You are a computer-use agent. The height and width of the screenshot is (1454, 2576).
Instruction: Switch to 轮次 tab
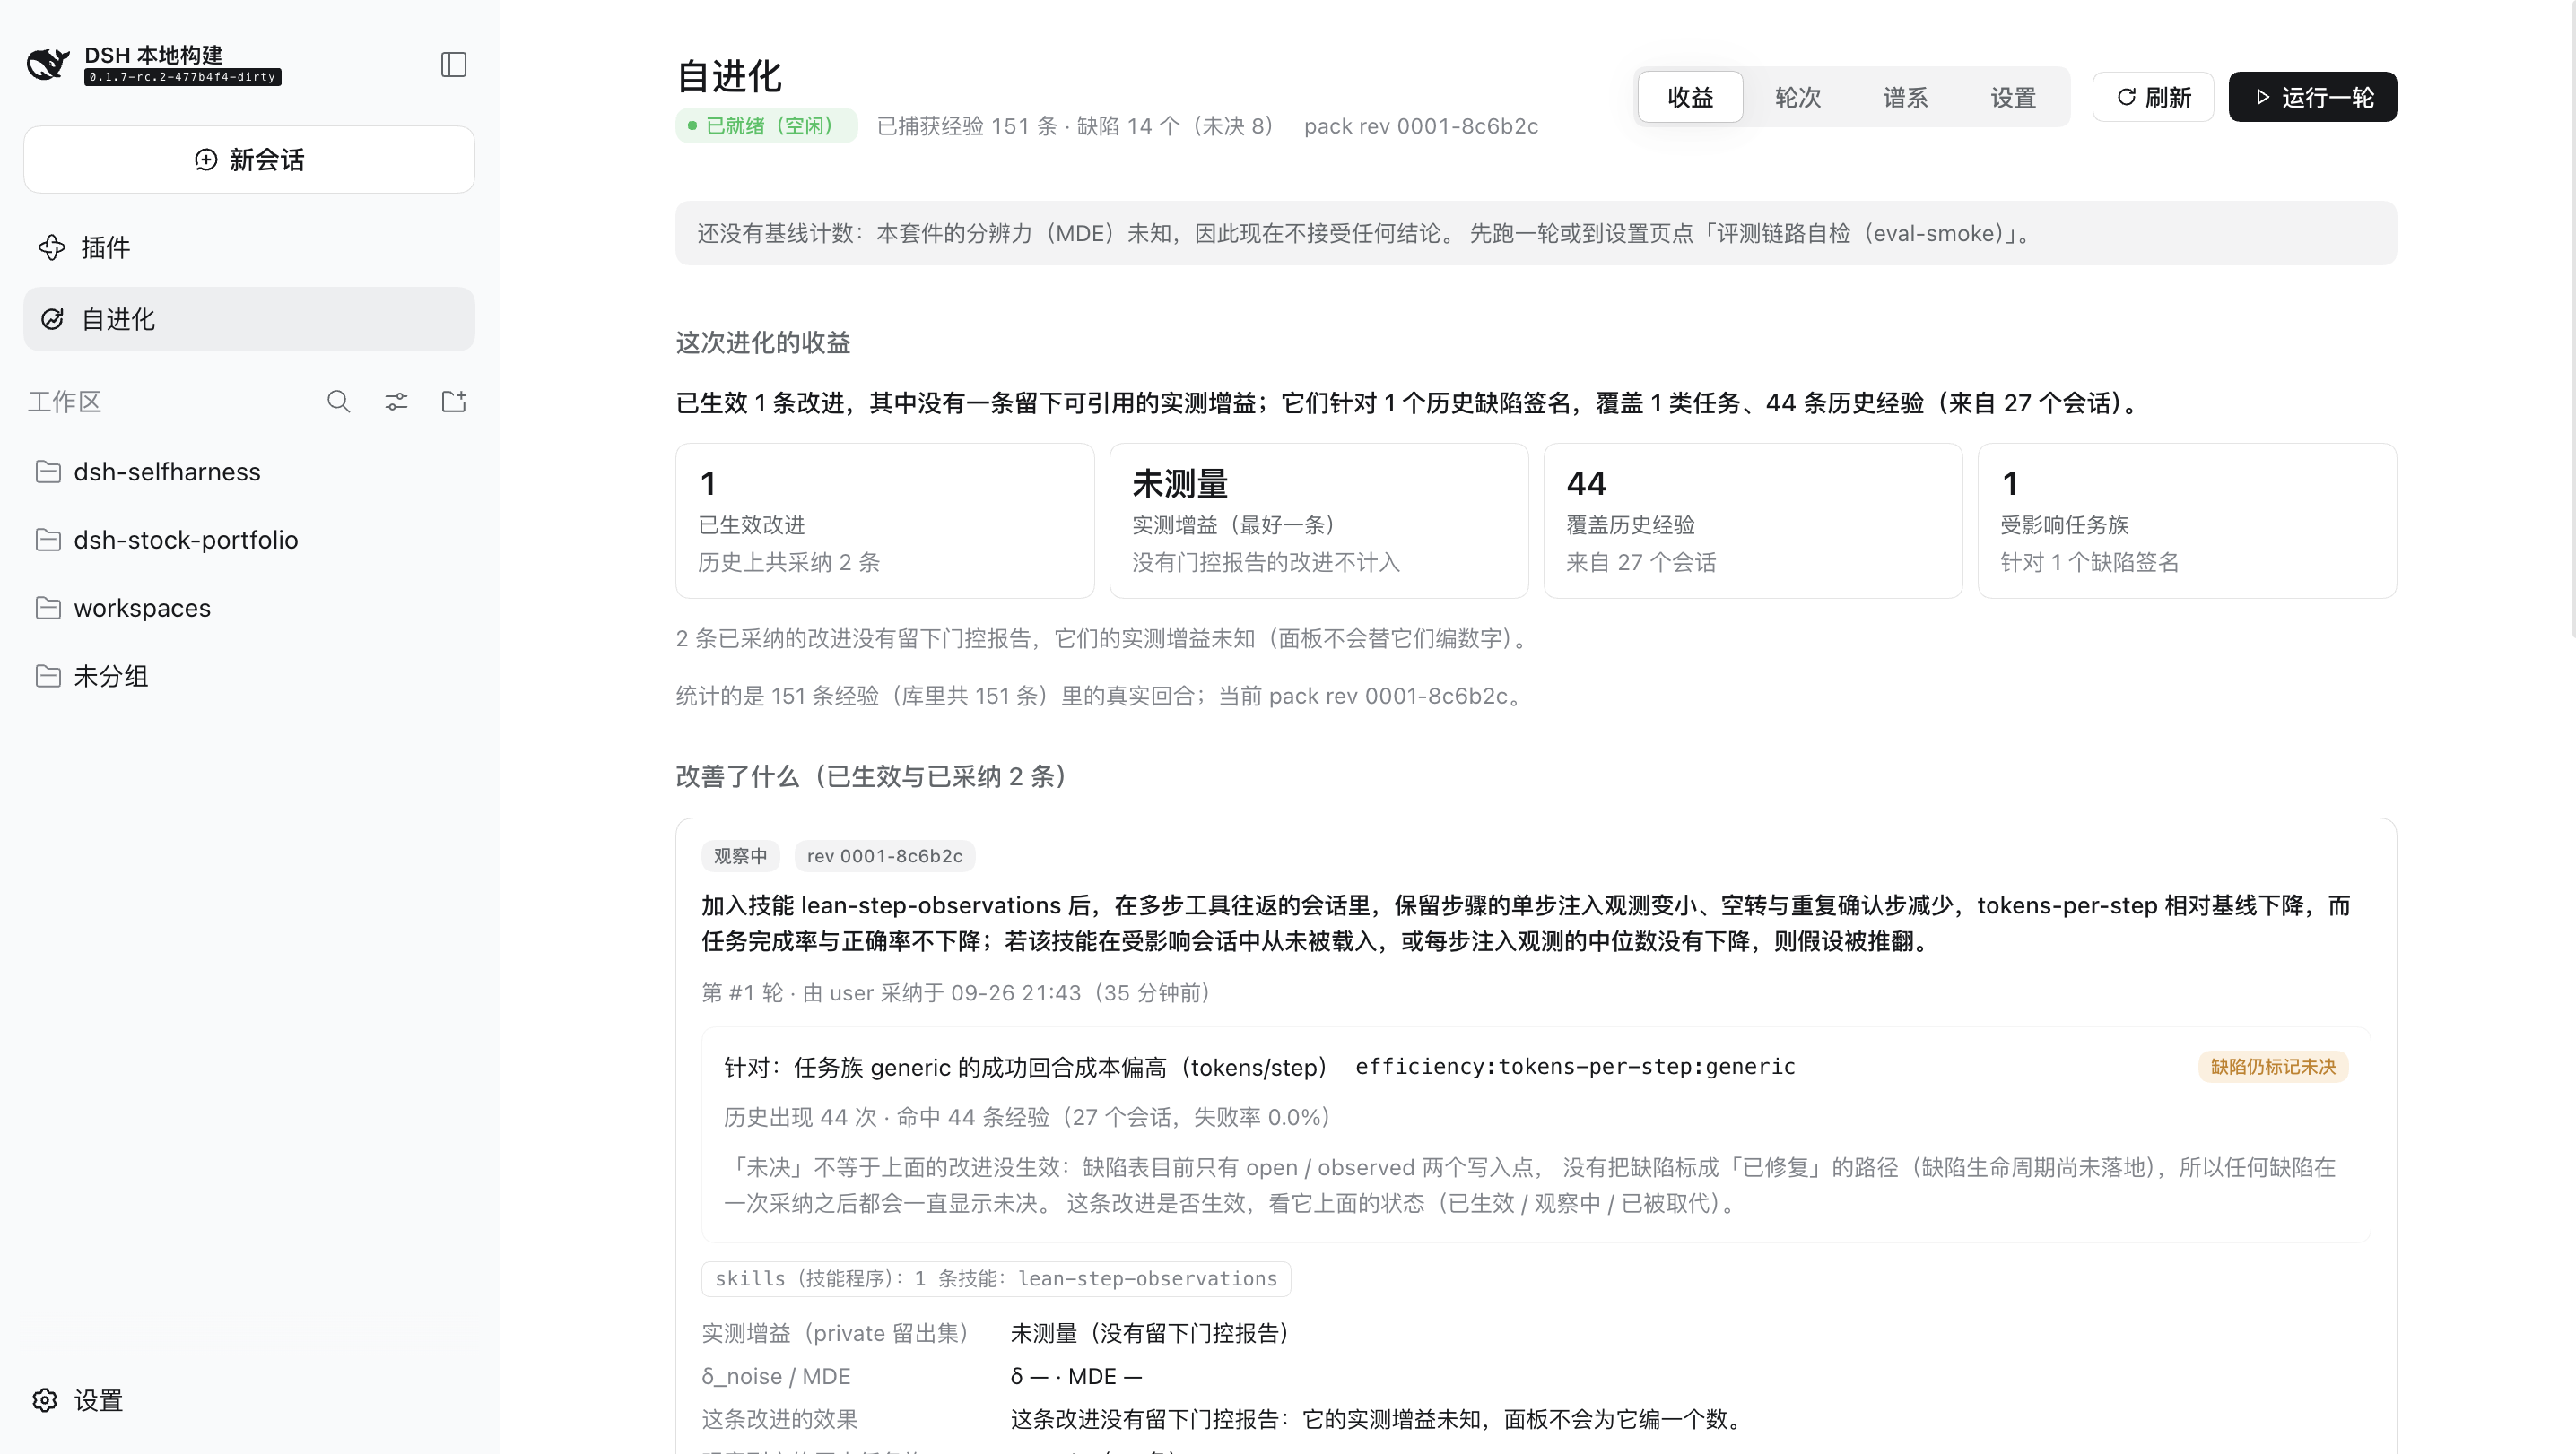coord(1797,97)
